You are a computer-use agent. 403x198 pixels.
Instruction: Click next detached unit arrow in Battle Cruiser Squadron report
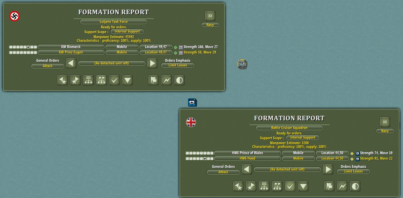pos(328,169)
